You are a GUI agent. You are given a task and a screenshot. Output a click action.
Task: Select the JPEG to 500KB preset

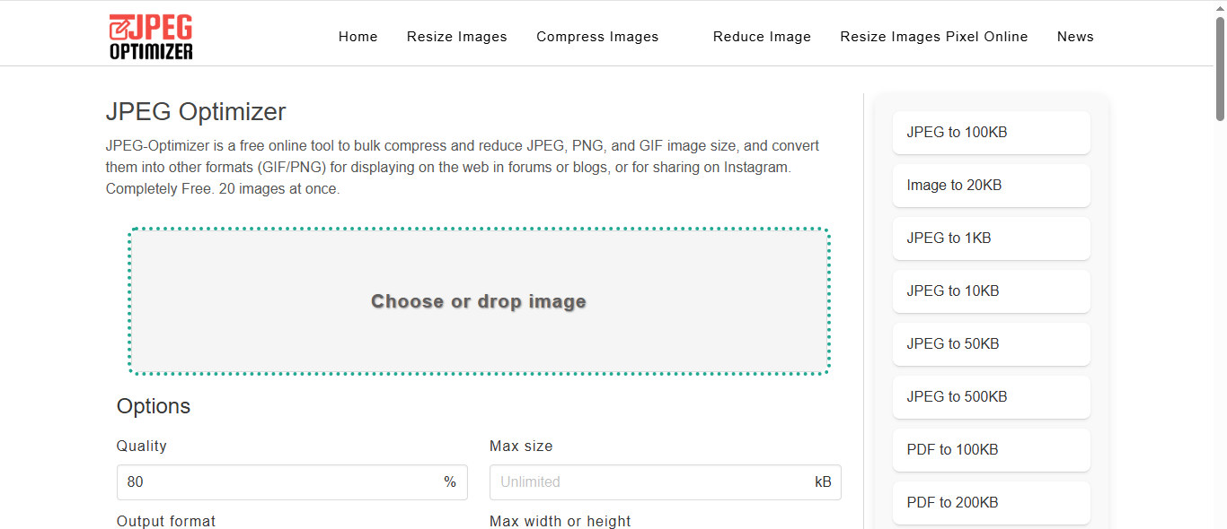pos(991,396)
